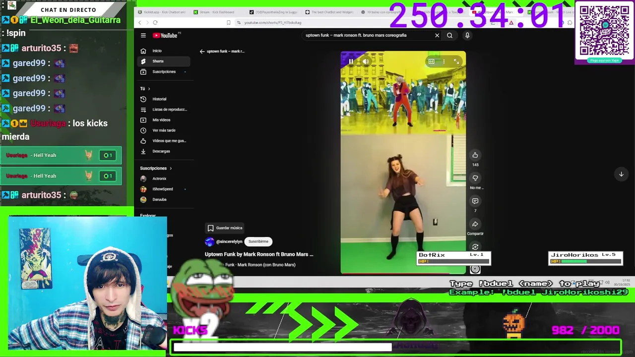635x357 pixels.
Task: Click the YouTube logo
Action: coord(165,35)
